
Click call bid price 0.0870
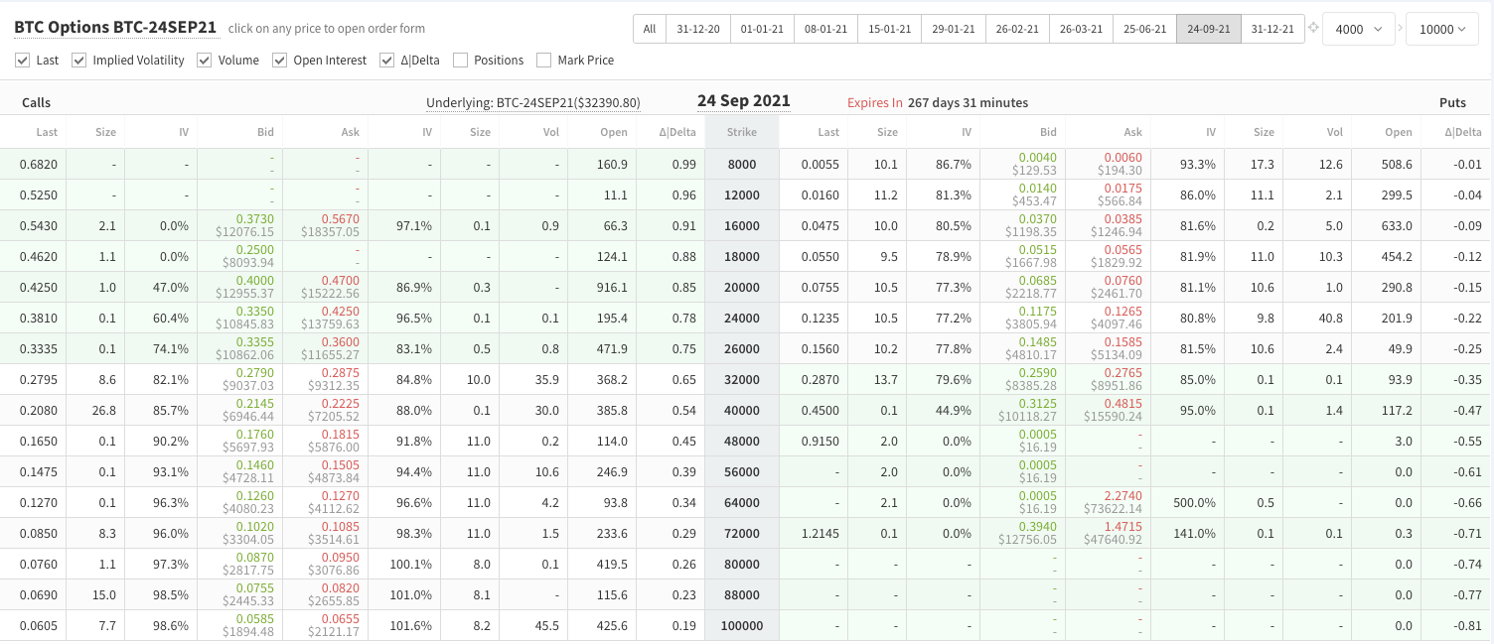pyautogui.click(x=254, y=558)
